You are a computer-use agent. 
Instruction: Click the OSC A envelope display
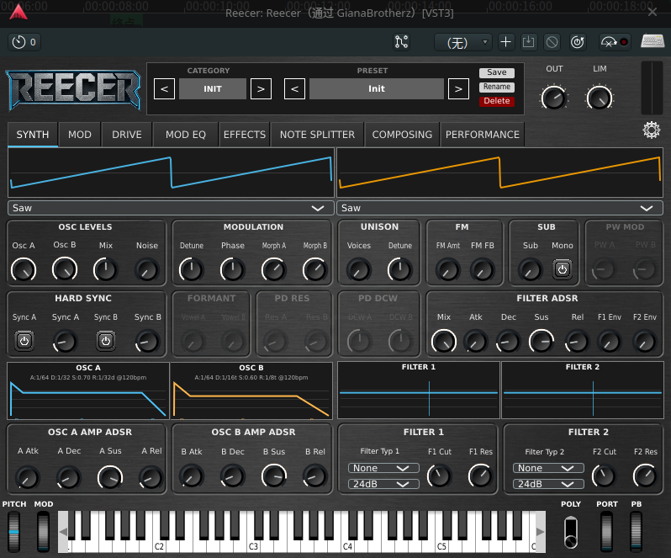click(88, 391)
